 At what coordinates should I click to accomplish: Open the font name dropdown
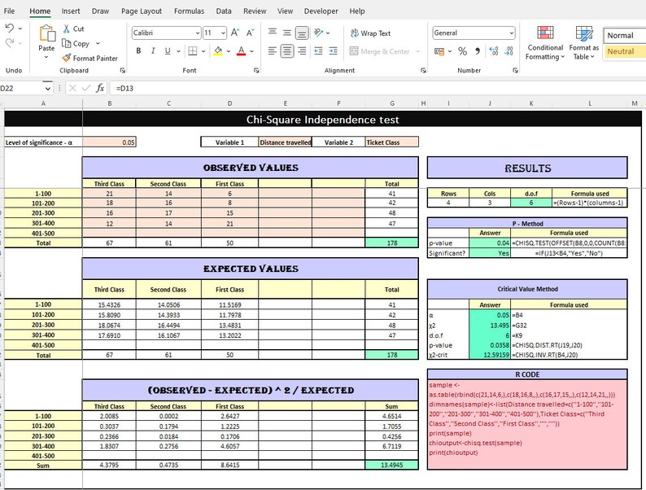(198, 33)
